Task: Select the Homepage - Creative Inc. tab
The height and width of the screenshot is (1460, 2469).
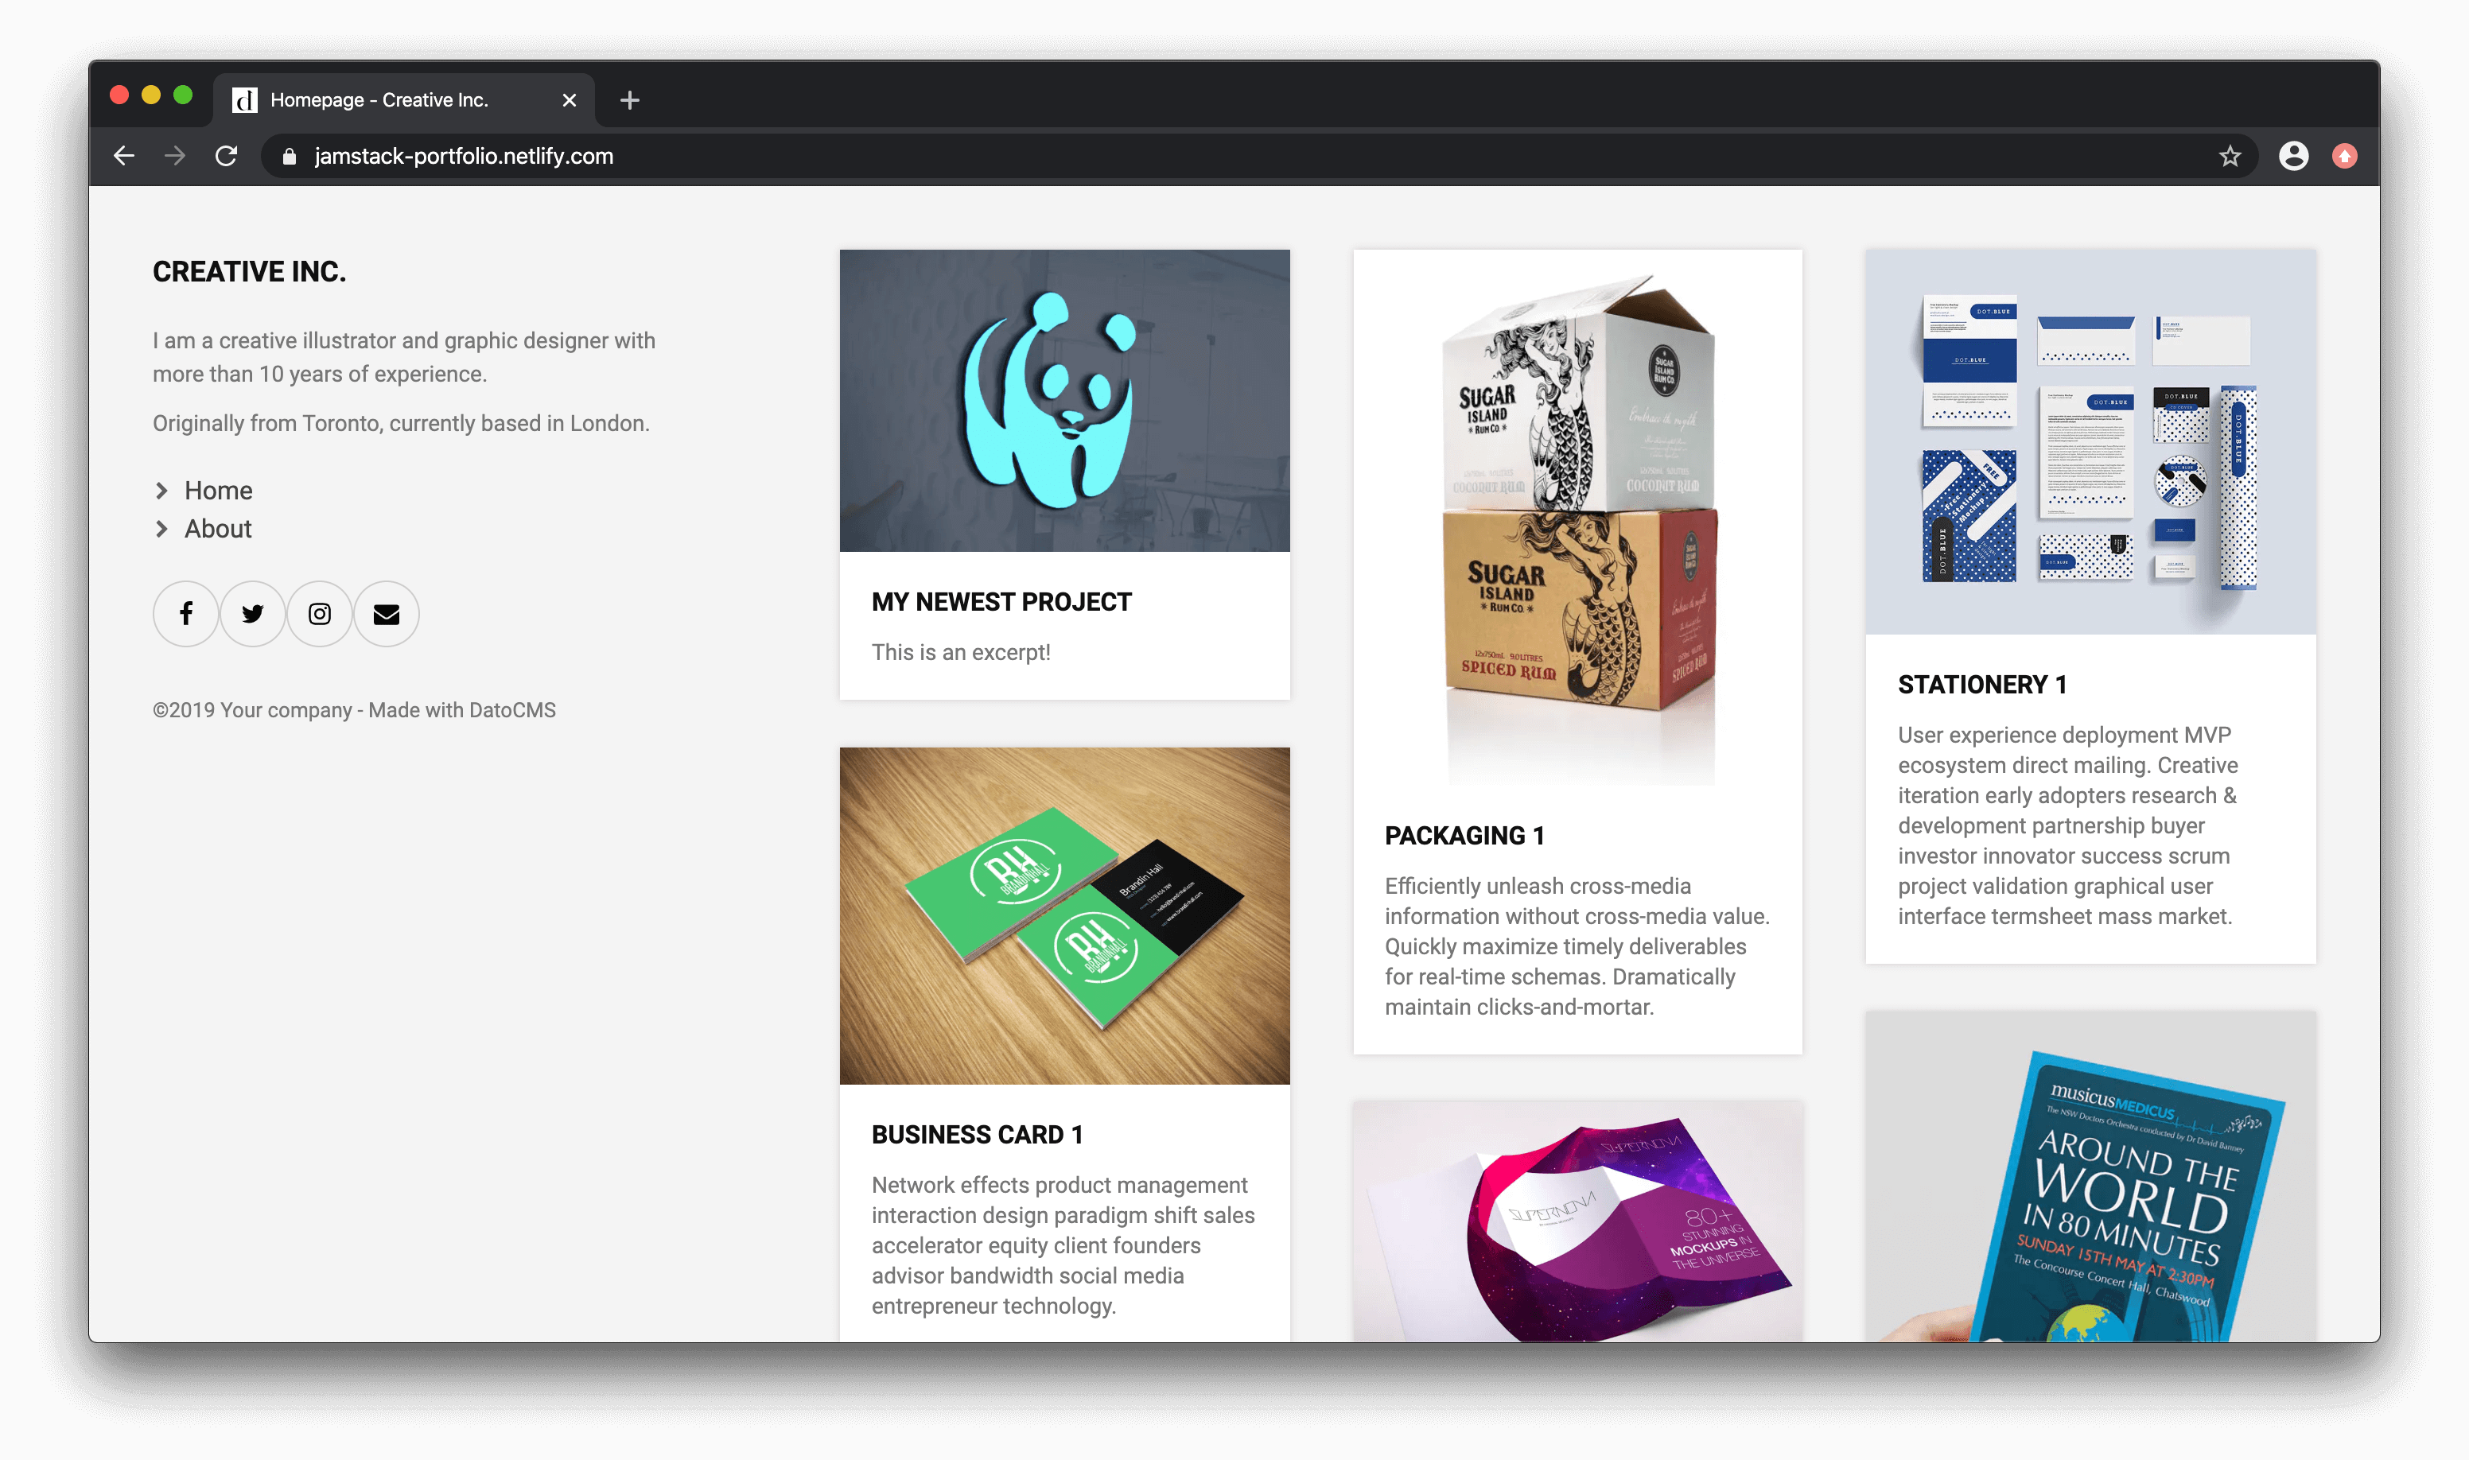Action: (x=379, y=100)
